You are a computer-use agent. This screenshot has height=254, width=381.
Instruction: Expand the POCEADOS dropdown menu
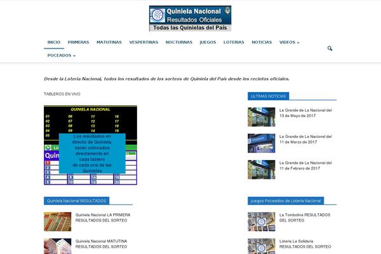62,55
